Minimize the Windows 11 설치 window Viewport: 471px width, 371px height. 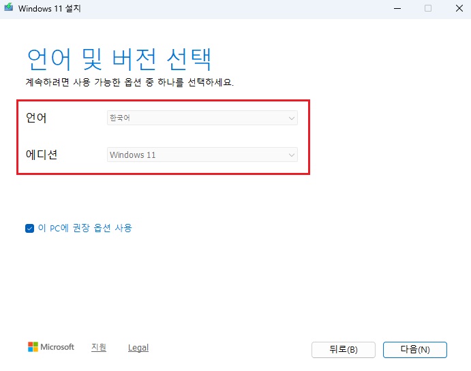[x=397, y=8]
